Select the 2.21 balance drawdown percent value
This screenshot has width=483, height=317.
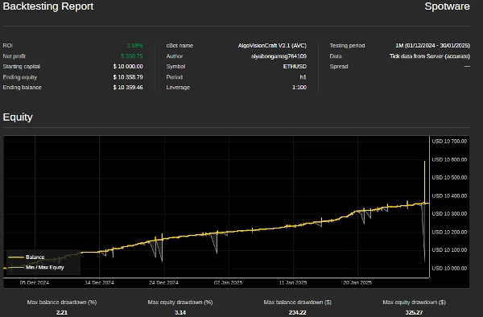(62, 313)
